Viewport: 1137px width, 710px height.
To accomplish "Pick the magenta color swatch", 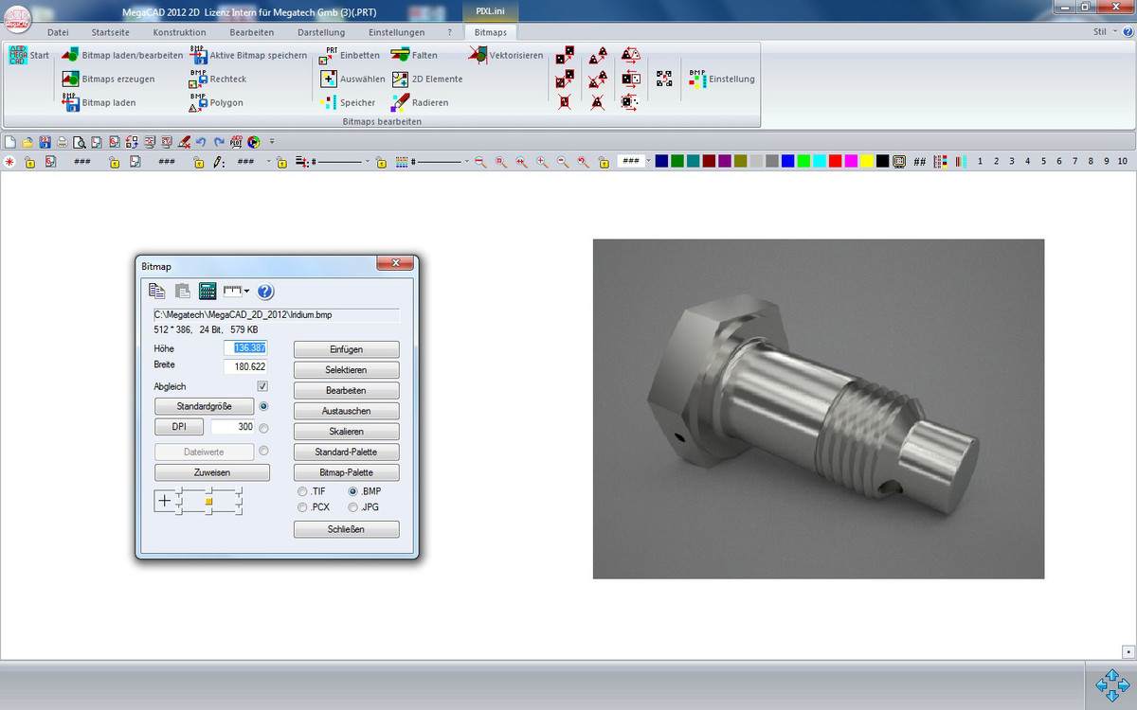I will coord(851,162).
